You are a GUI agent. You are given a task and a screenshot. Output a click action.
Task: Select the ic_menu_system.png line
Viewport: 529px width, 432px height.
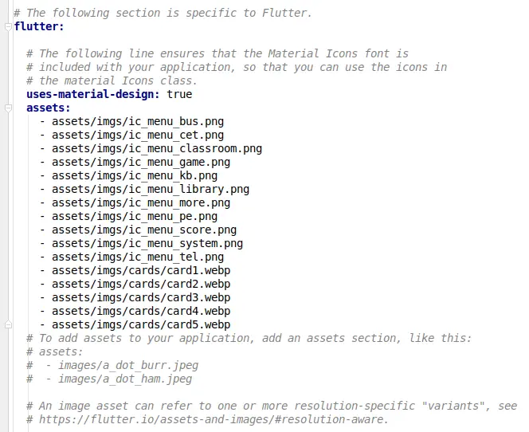click(x=141, y=243)
